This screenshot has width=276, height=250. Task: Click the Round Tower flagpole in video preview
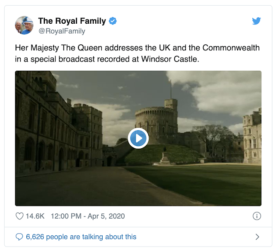coord(171,90)
